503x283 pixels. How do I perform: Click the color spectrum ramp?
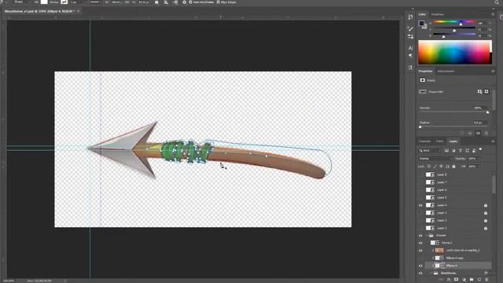pyautogui.click(x=454, y=52)
